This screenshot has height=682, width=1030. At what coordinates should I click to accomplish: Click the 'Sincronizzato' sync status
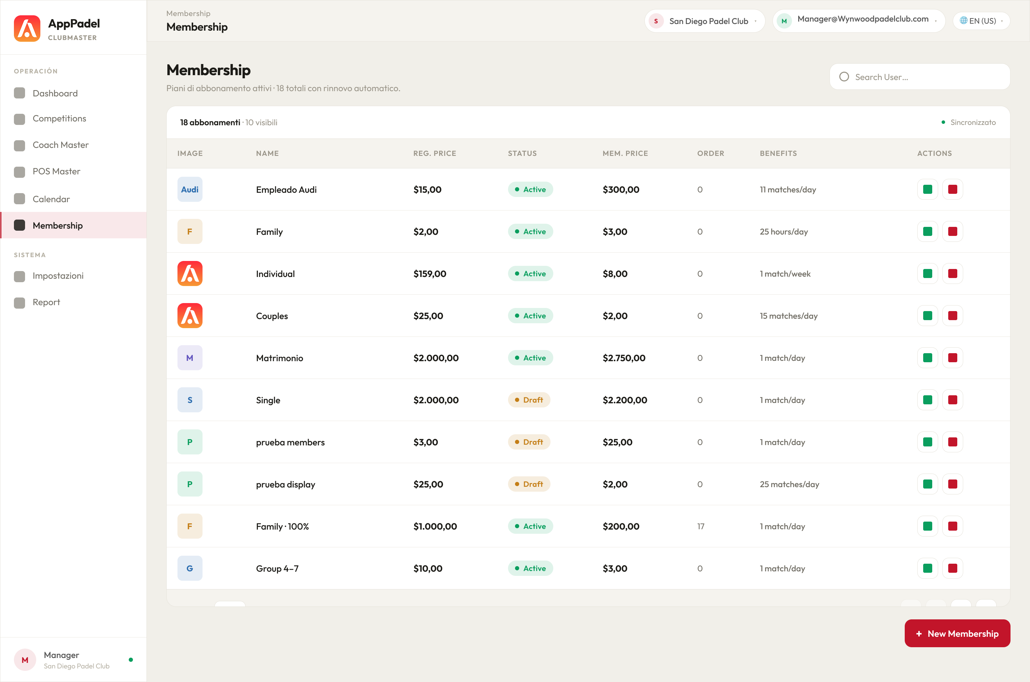(968, 122)
